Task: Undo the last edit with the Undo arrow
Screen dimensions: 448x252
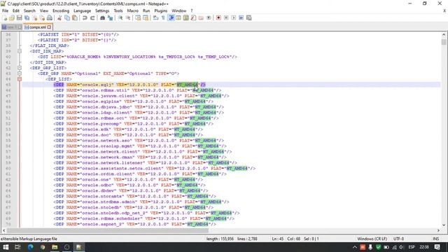Action: pos(85,17)
